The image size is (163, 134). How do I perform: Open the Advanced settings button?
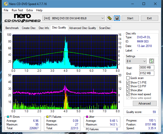click(x=145, y=103)
